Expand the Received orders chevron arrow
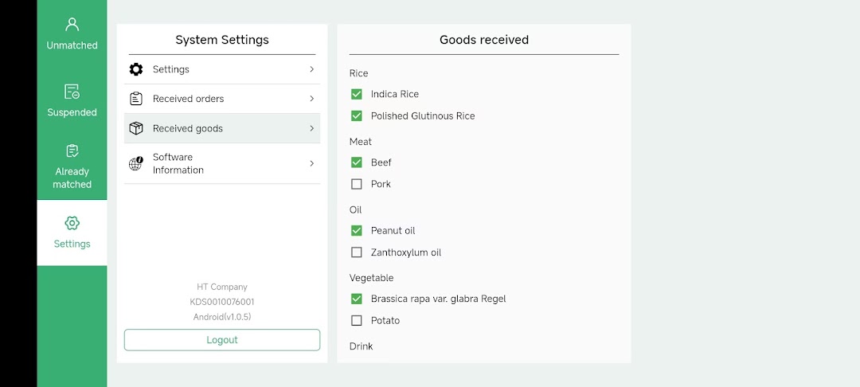 click(x=311, y=99)
